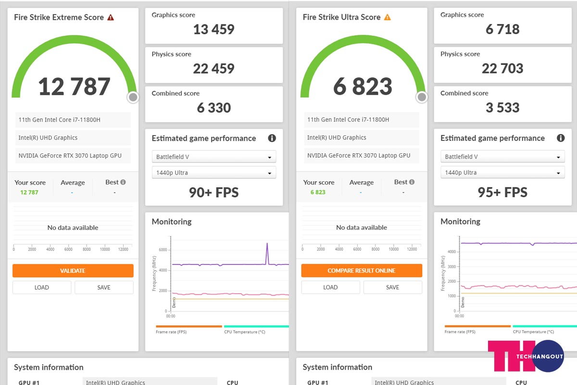
Task: Click NVIDIA GeForce RTX 3070 Laptop GPU in the Extreme panel
Action: pos(73,156)
